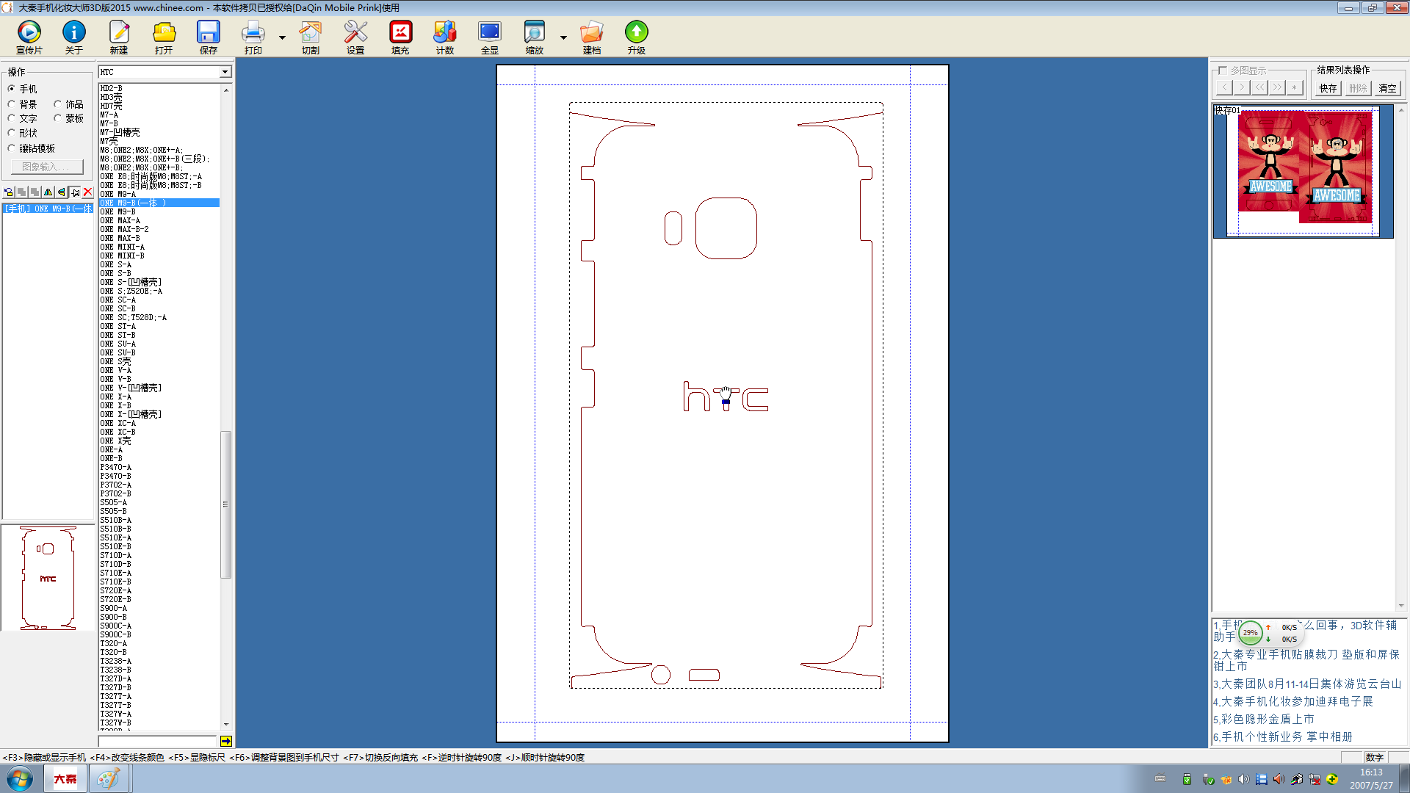
Task: Apply 填充 fill tool
Action: point(400,37)
